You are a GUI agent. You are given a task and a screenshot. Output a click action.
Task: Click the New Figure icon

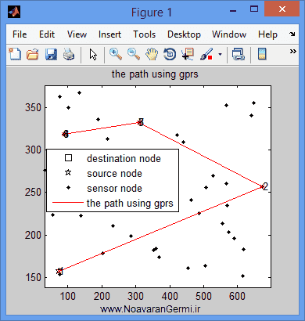(15, 54)
